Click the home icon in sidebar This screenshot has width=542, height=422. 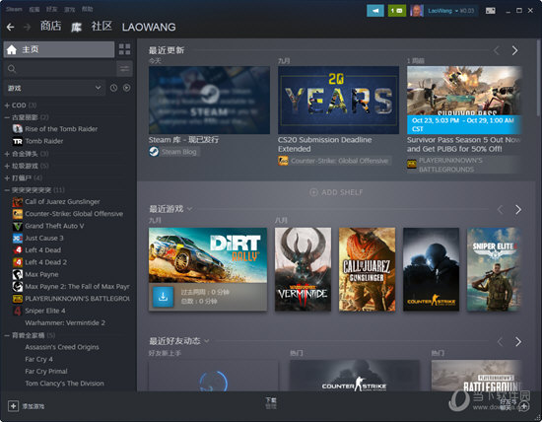point(12,50)
